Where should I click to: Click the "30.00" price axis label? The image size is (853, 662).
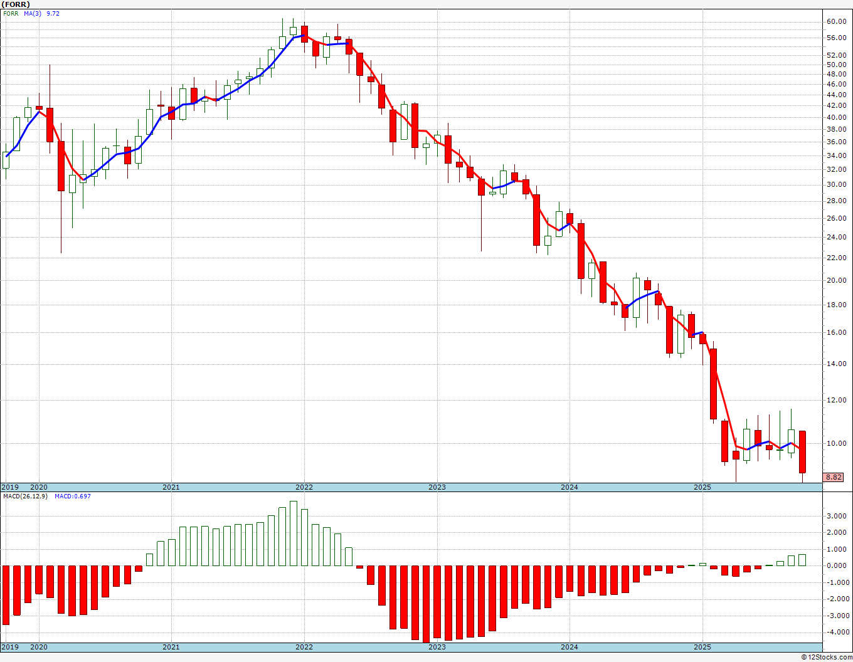(836, 184)
